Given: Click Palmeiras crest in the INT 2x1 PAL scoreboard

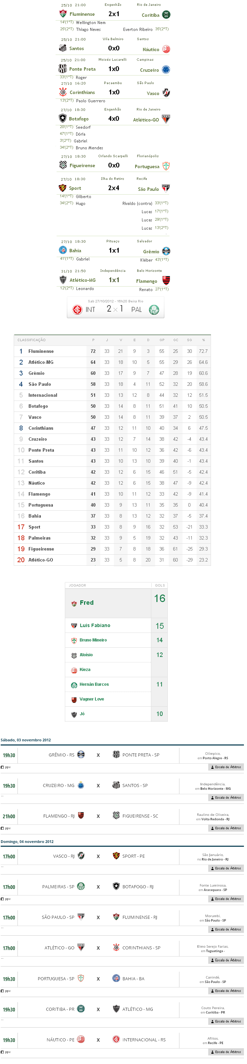Looking at the screenshot, I should click(x=154, y=309).
